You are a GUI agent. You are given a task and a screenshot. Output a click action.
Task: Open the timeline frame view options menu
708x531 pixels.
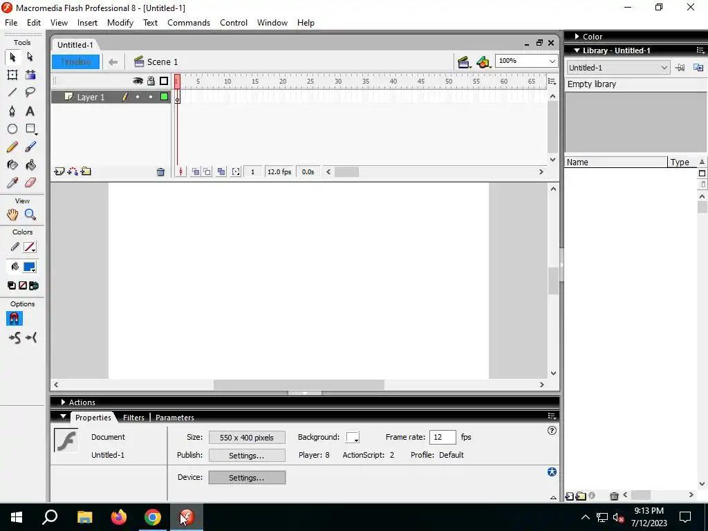[x=552, y=82]
